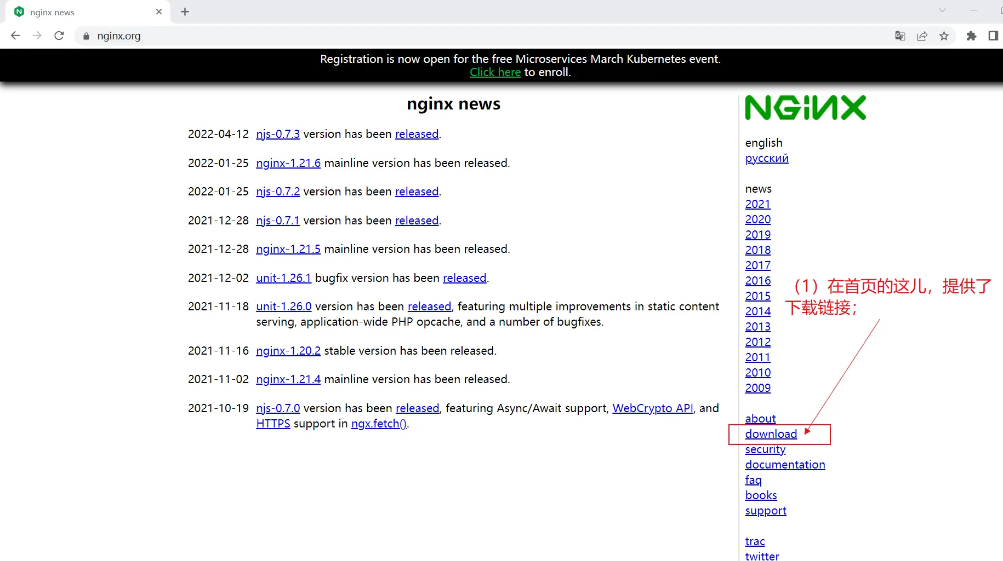The height and width of the screenshot is (561, 1003).
Task: Open the nginx-1.21.4 link
Action: [x=288, y=379]
